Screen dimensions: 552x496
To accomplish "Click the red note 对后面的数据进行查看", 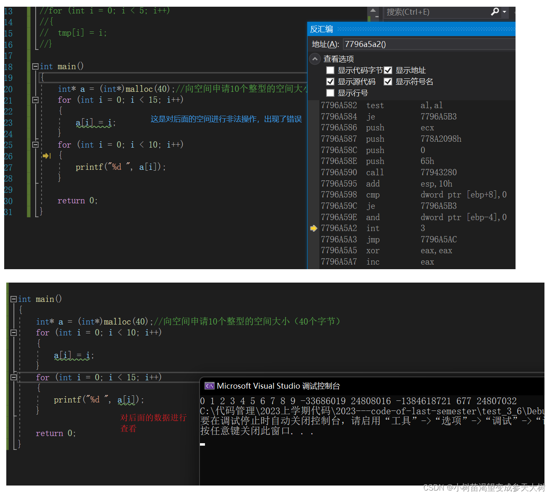I will click(153, 423).
